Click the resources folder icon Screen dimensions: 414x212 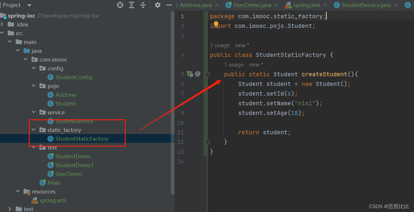[27, 191]
